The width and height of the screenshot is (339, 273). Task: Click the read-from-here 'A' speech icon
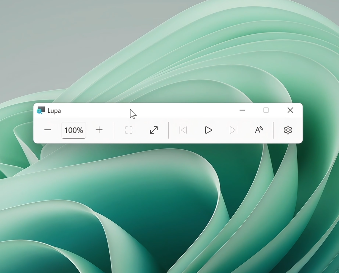pos(259,130)
